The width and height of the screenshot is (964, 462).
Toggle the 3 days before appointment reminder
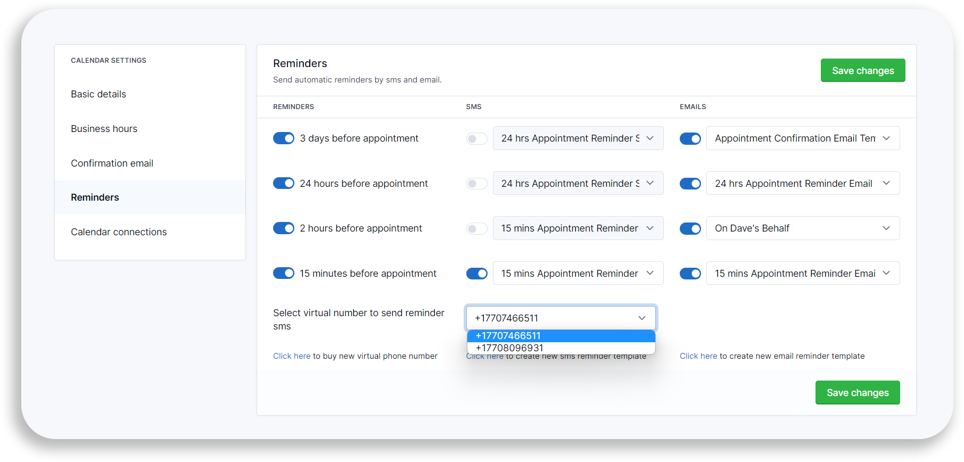pyautogui.click(x=283, y=138)
